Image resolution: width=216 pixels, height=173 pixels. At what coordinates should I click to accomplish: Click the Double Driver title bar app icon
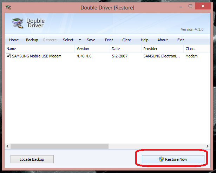[x=8, y=7]
